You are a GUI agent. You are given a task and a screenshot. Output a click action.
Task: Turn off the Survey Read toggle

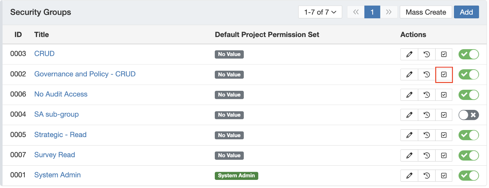[x=468, y=155]
